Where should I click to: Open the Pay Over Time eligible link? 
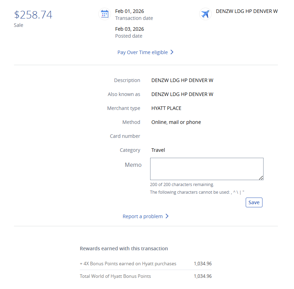coord(142,52)
